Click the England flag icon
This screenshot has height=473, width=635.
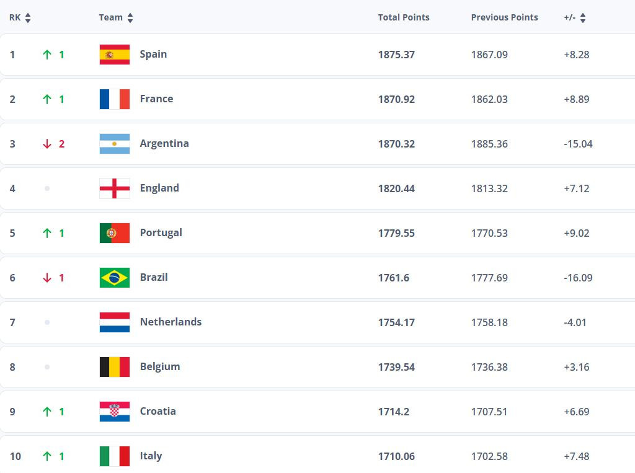[x=114, y=188]
